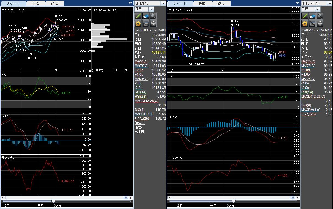Click the MA(75,C) label in Nikkei panel

[x=142, y=66]
